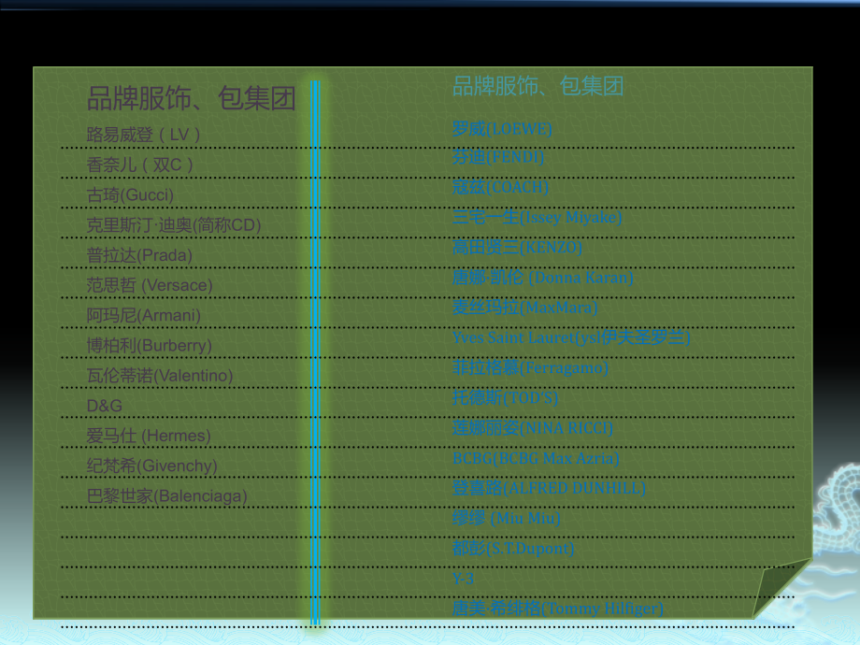Click the line 都彭(S.T.Dupont)
860x645 pixels.
tap(513, 548)
